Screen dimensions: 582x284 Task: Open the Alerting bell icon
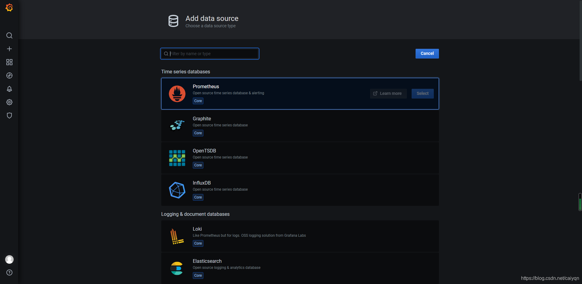tap(9, 89)
